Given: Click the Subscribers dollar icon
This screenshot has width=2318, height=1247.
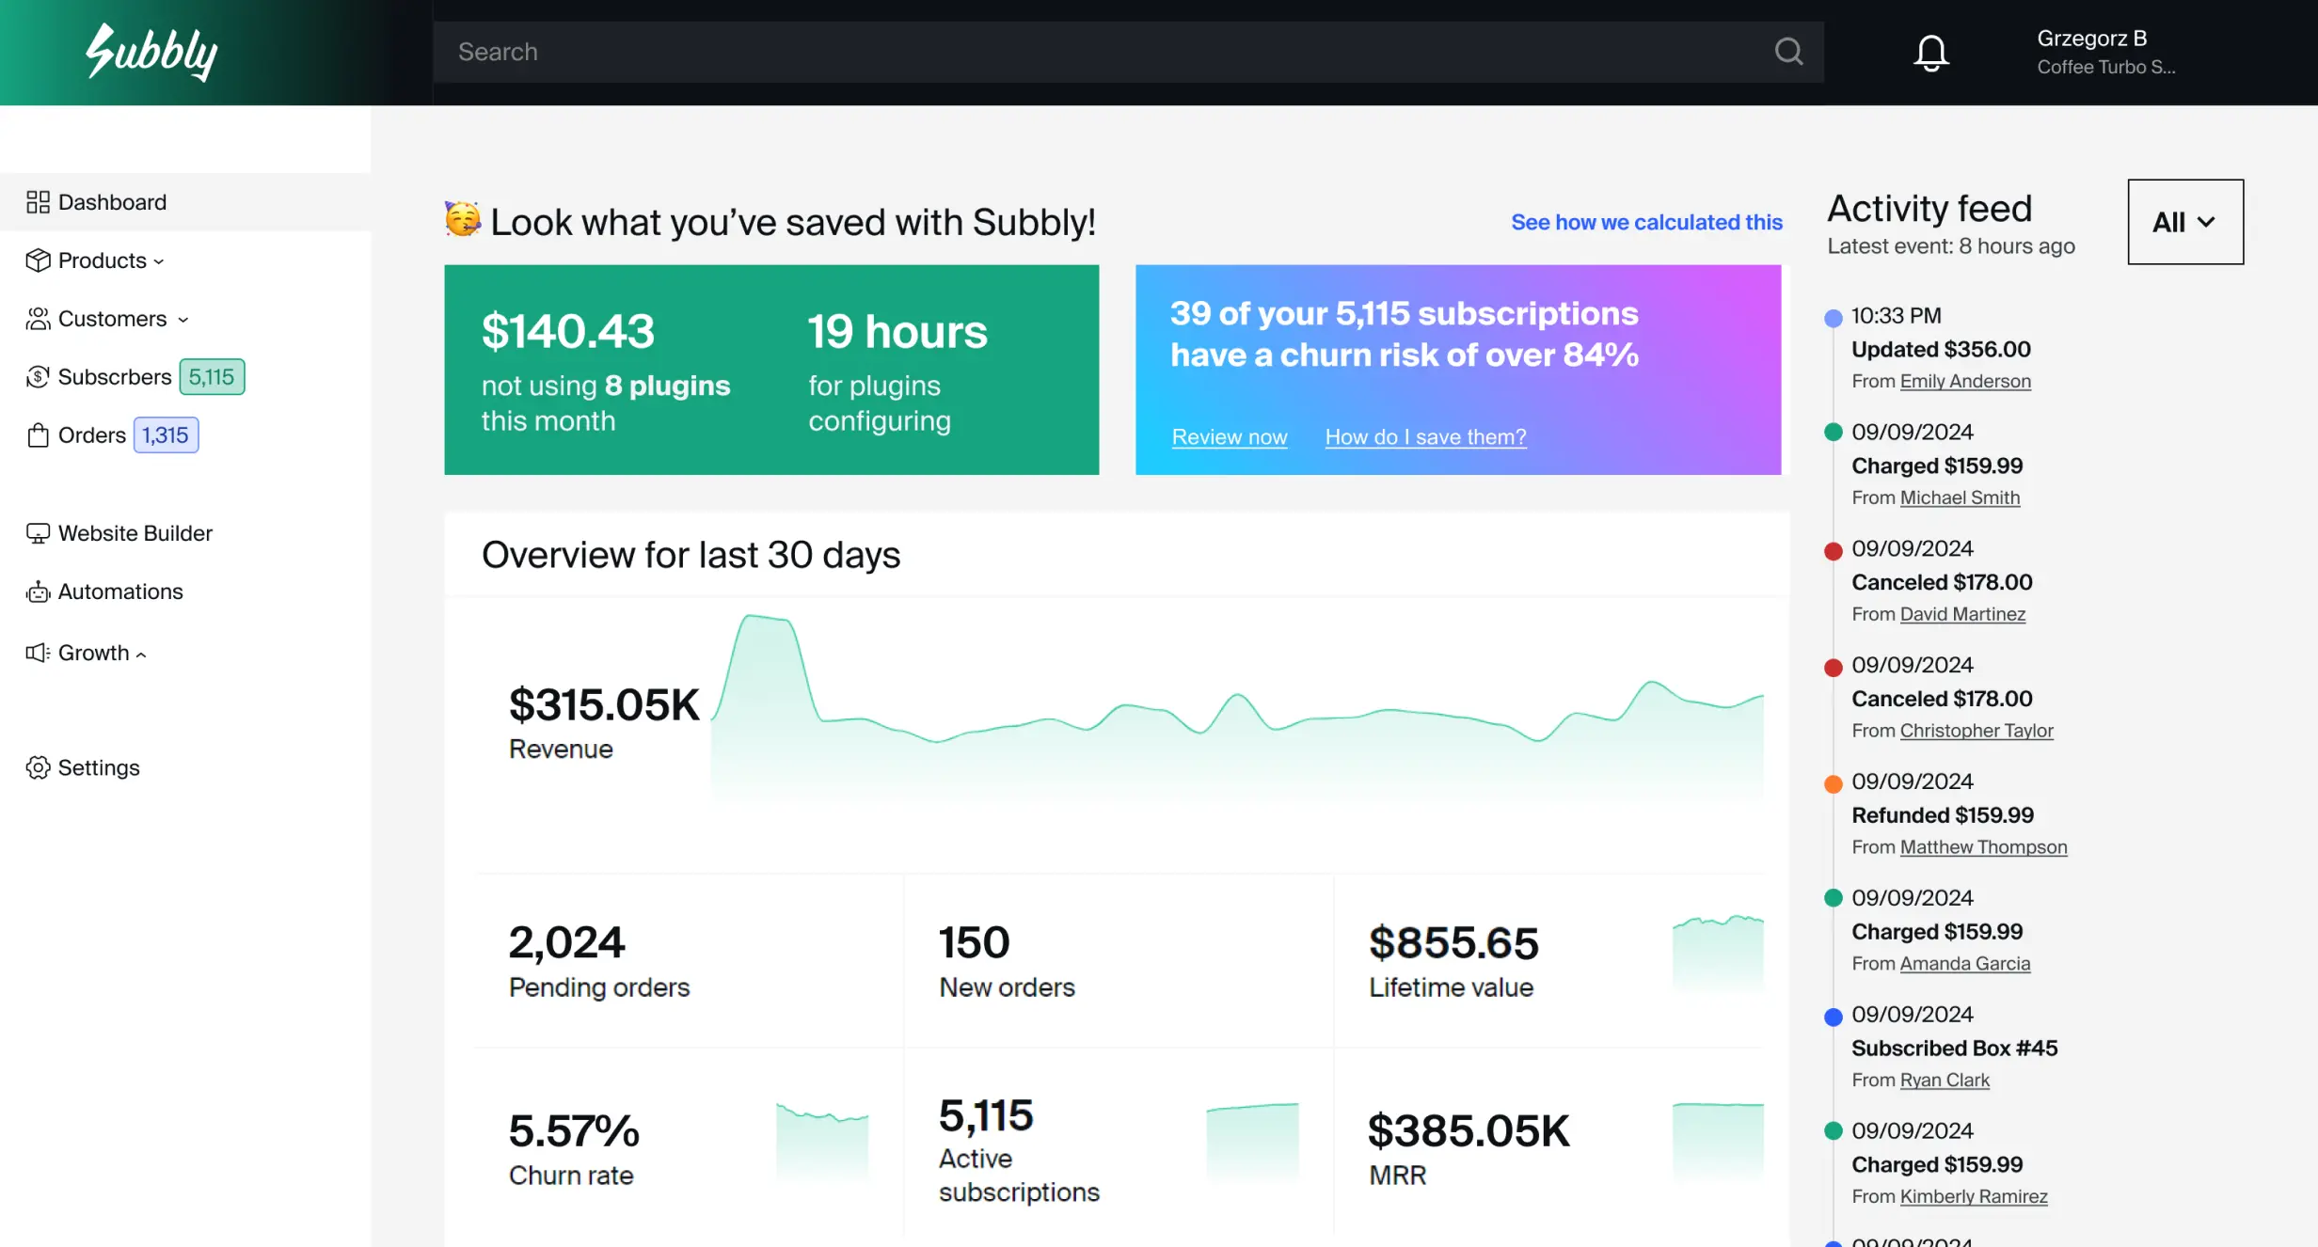Looking at the screenshot, I should [38, 377].
